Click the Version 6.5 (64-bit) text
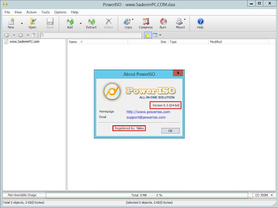278x208 pixels. (166, 105)
